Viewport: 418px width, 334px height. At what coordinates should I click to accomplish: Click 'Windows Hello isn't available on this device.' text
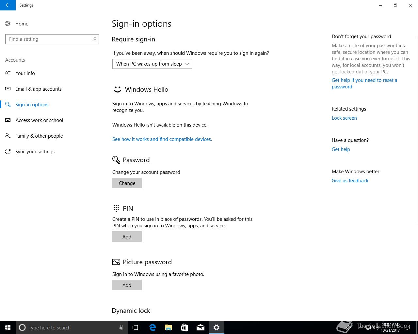click(x=160, y=125)
